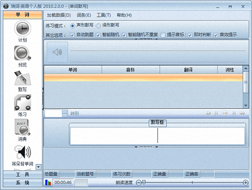Click the speaker pronunciation button
The width and height of the screenshot is (252, 190).
click(x=57, y=52)
